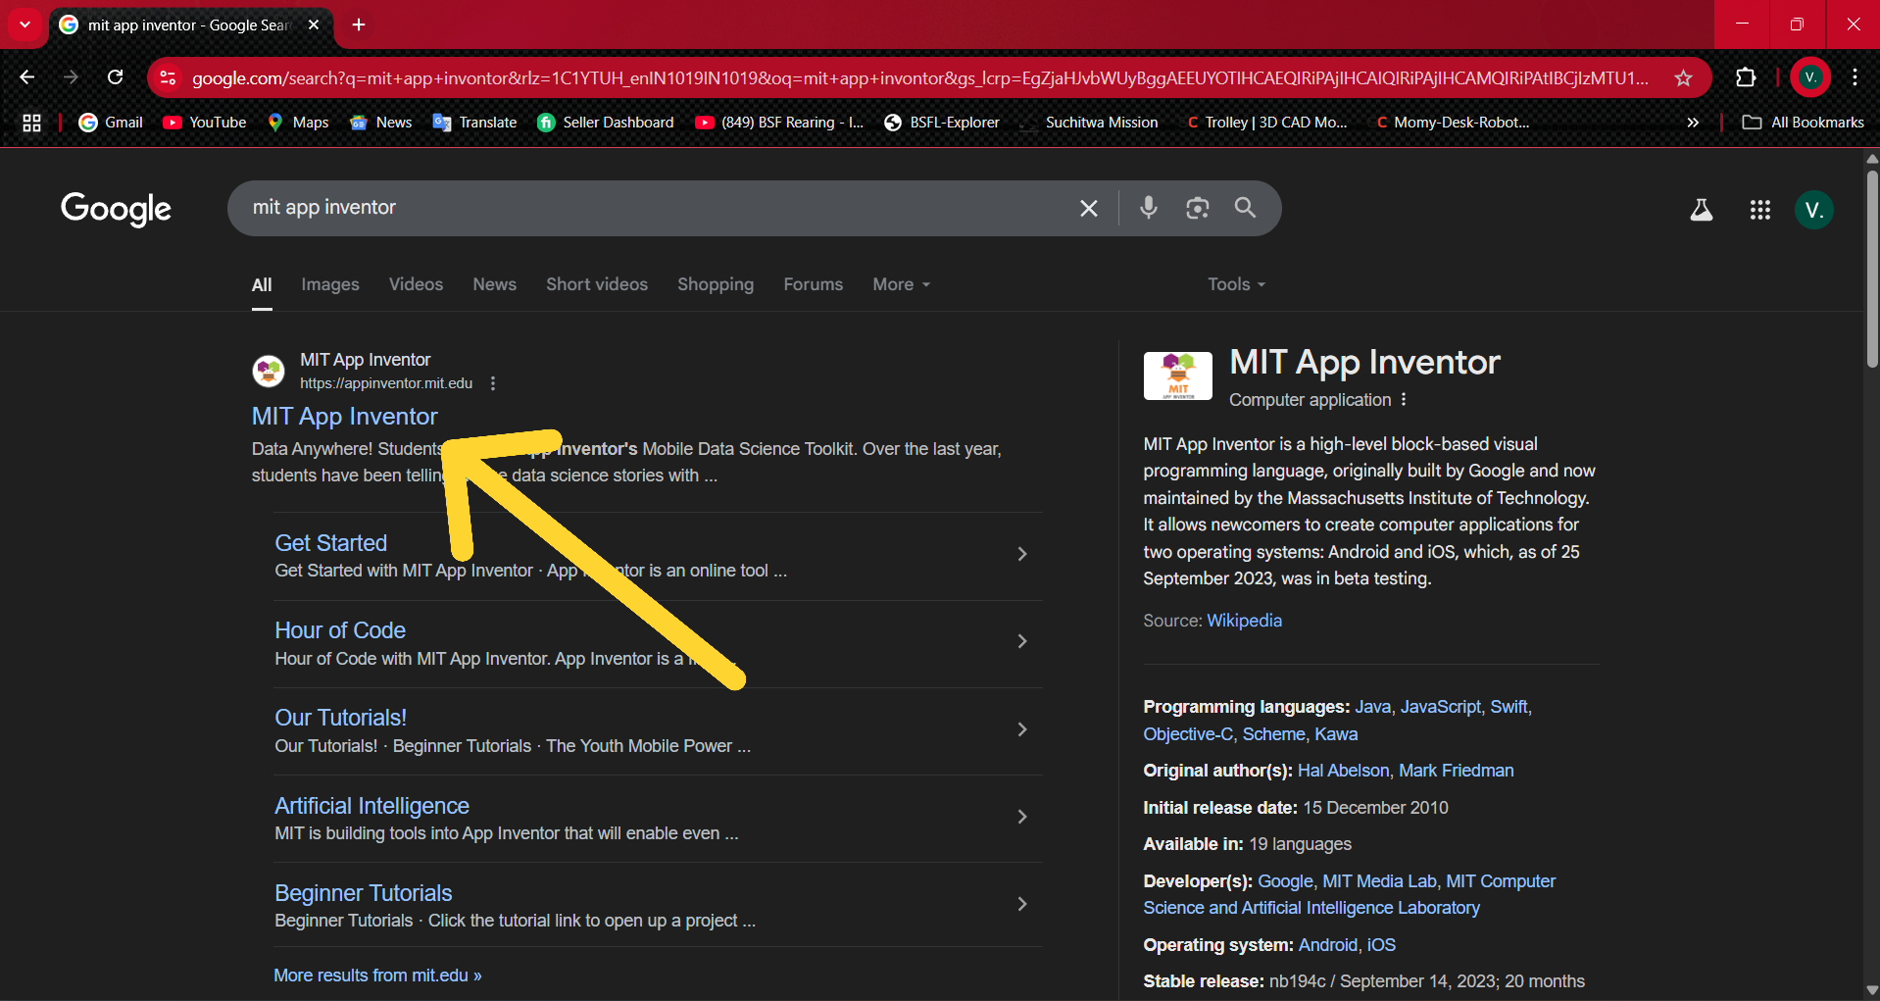Close the mit app inventor tab
The width and height of the screenshot is (1880, 1001).
pos(314,25)
